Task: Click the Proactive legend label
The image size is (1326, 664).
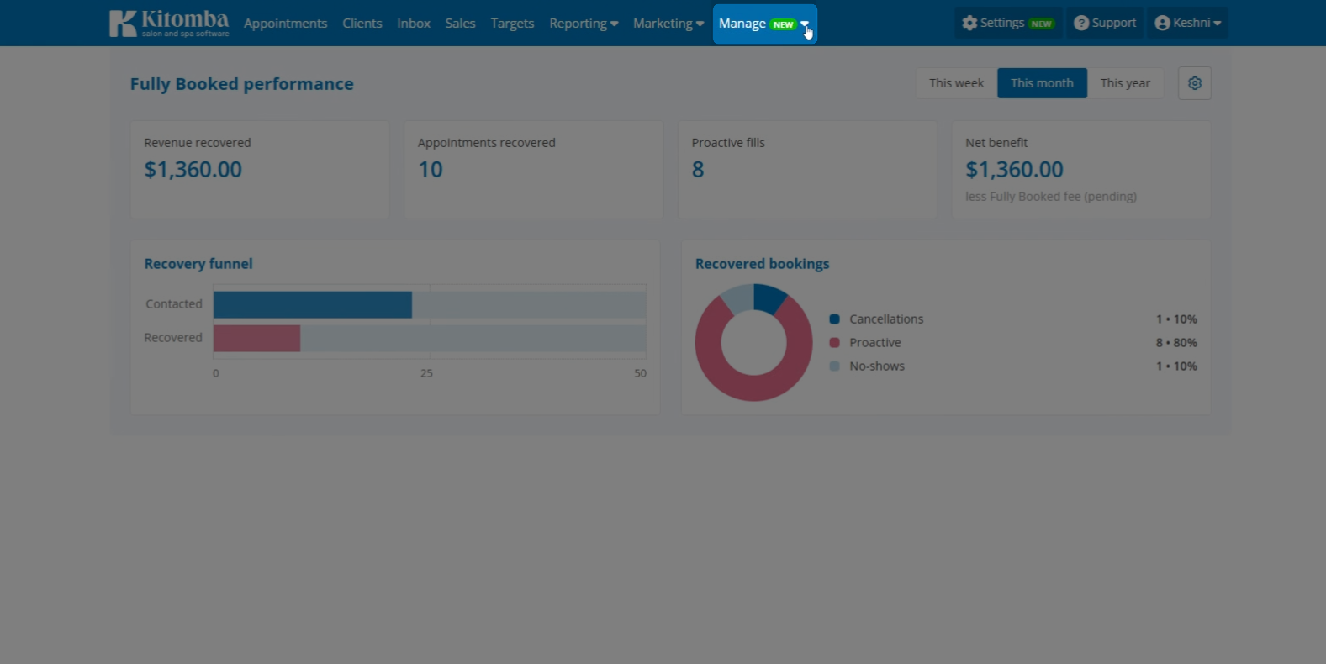Action: [x=875, y=343]
